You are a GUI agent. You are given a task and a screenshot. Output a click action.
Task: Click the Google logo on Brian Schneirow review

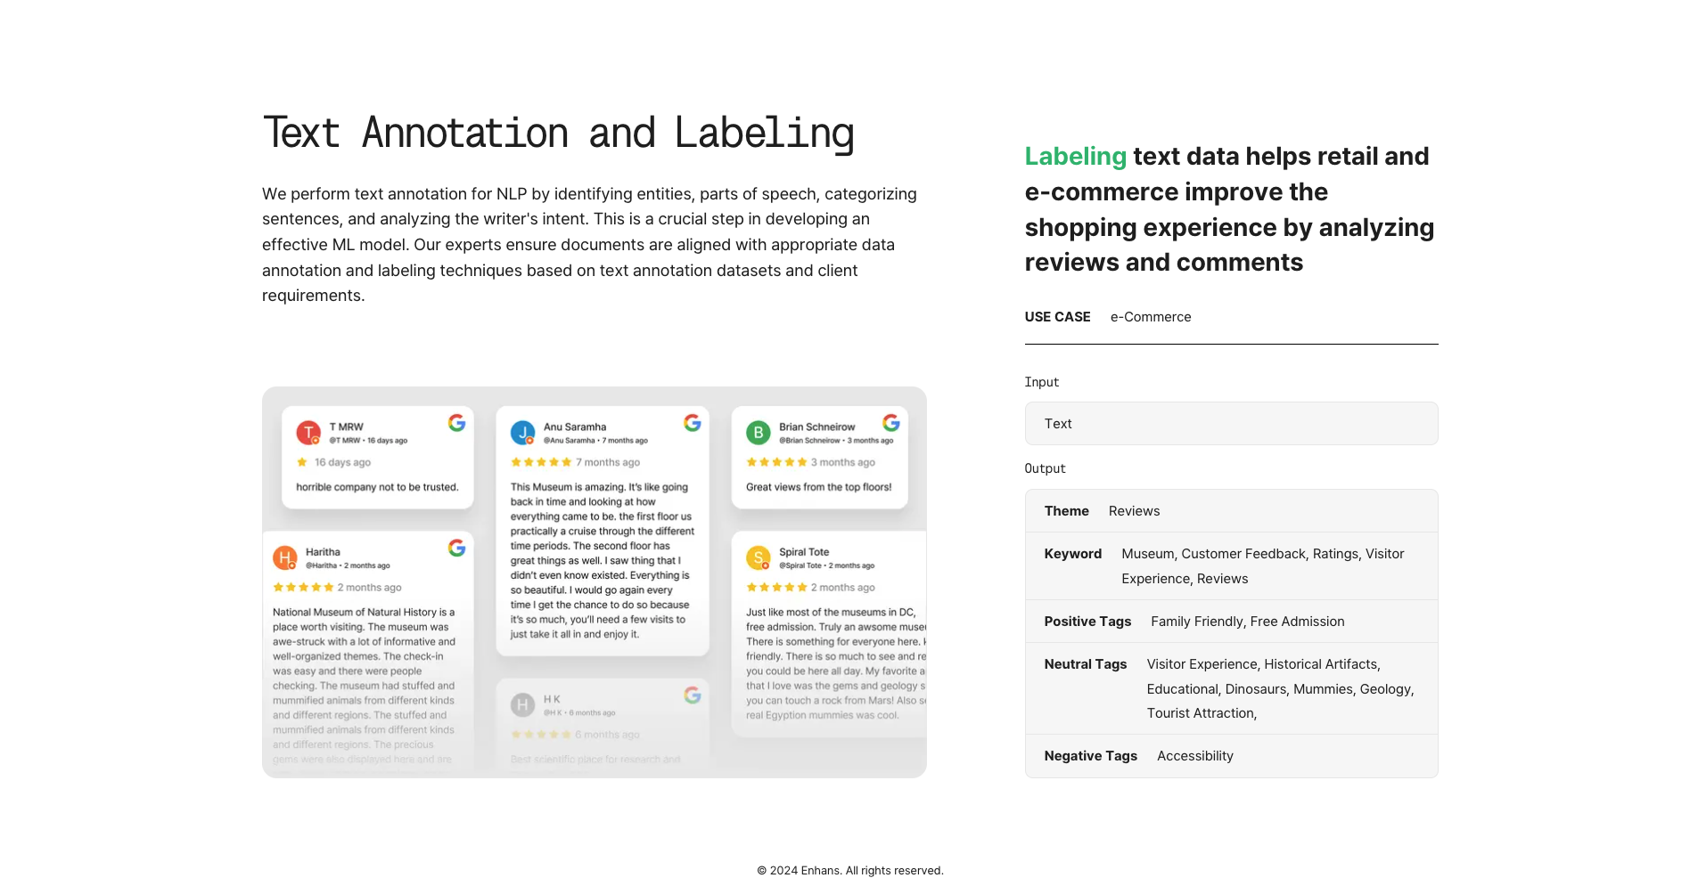pos(891,423)
